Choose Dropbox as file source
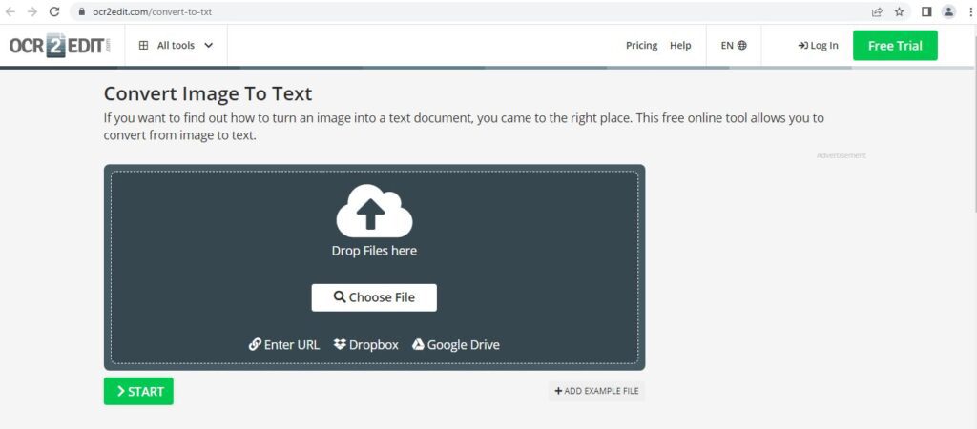This screenshot has width=977, height=429. (x=365, y=345)
